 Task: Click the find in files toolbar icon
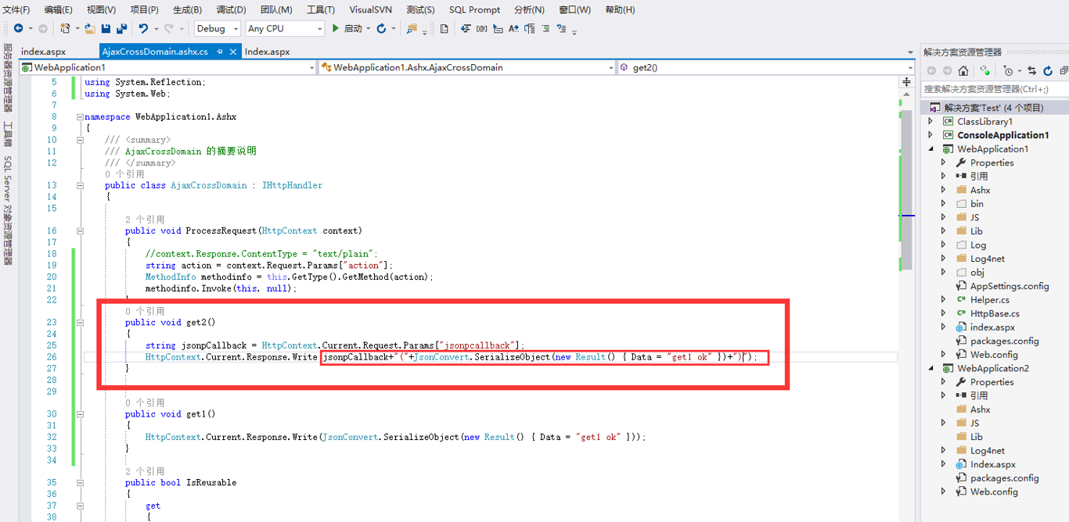point(412,28)
